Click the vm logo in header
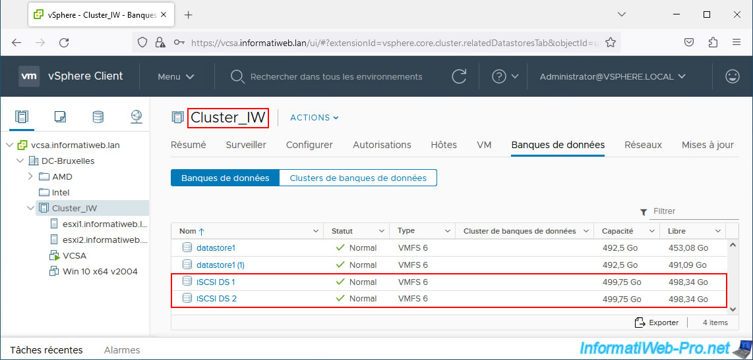The width and height of the screenshot is (753, 360). tap(29, 76)
